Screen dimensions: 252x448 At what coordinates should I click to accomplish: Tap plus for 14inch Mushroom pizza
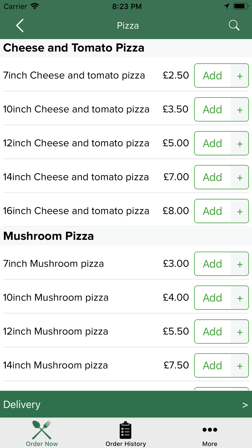[240, 366]
